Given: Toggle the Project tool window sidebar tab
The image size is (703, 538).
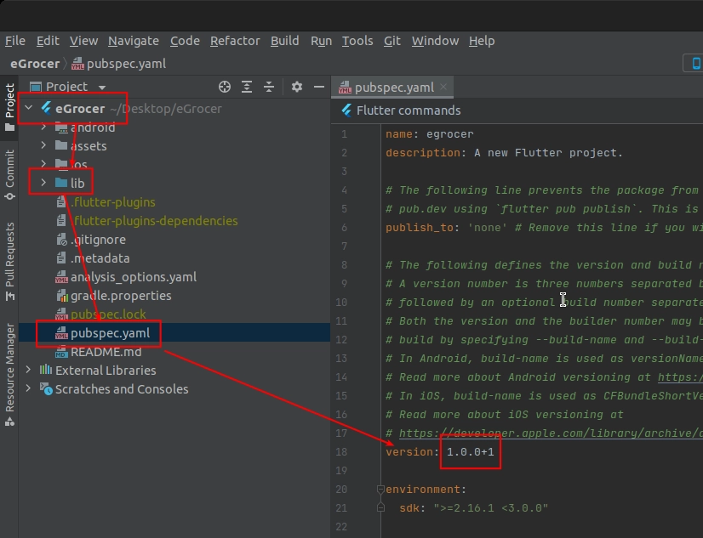Looking at the screenshot, I should tap(9, 107).
